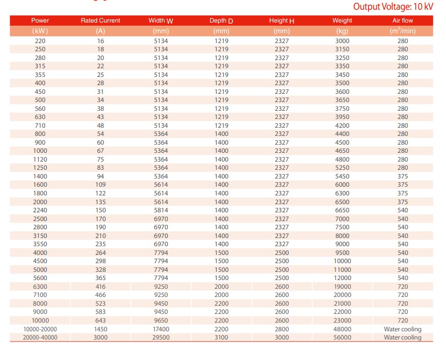Click width value 17400
Screen dimensions: 446x357
pos(161,329)
